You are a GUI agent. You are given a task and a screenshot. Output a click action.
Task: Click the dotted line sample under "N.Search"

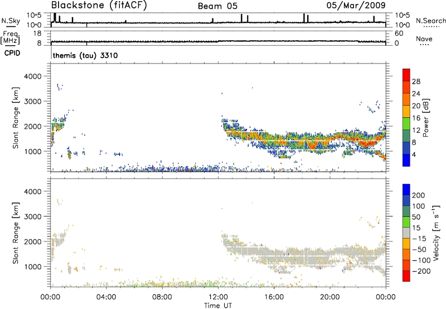pos(431,26)
